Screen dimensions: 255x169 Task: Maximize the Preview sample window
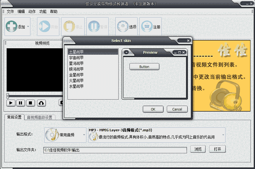[179, 53]
